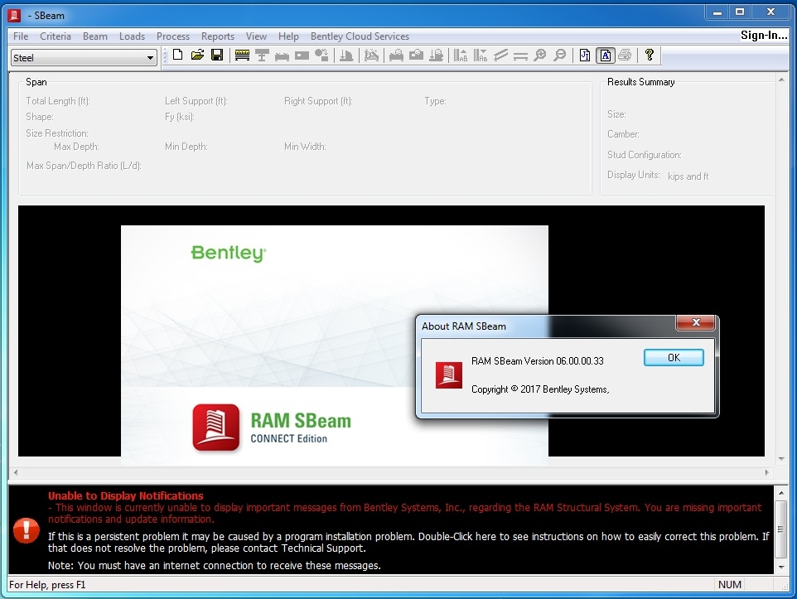Click notification panel scroll up arrow
The image size is (797, 599).
(781, 493)
